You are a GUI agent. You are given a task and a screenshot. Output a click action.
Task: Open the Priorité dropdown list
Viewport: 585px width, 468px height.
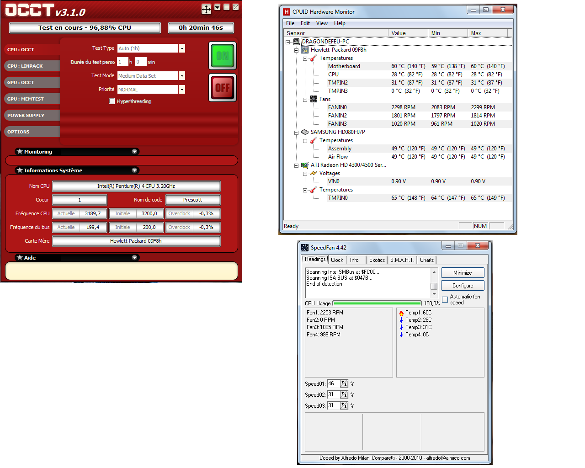182,90
